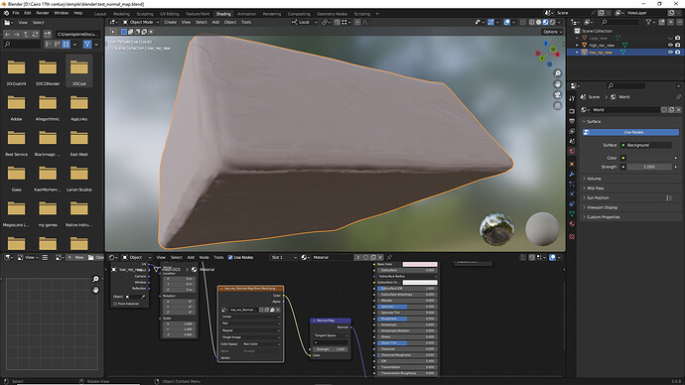
Task: Click the Background surface shader field
Action: pyautogui.click(x=646, y=145)
